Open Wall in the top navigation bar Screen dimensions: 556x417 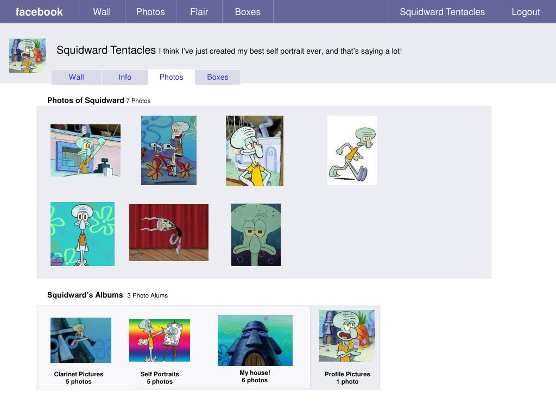point(102,12)
